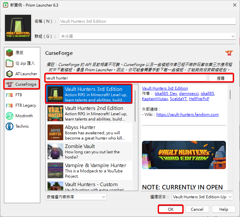Open author link ScaldaYT

tap(178, 99)
